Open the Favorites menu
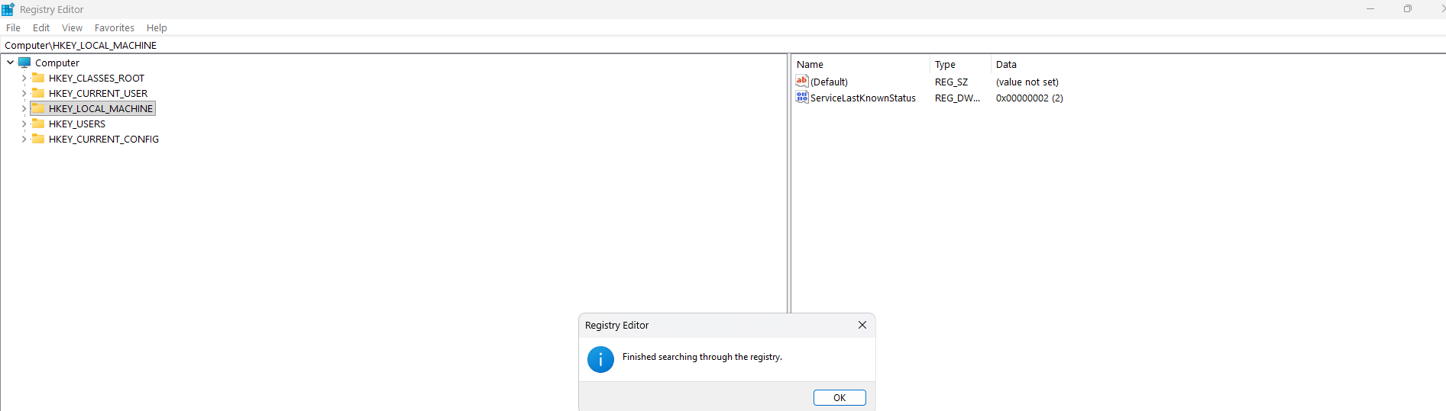The height and width of the screenshot is (411, 1446). (x=115, y=27)
